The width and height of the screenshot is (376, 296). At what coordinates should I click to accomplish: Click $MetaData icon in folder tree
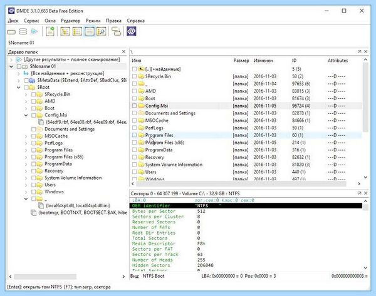point(33,81)
